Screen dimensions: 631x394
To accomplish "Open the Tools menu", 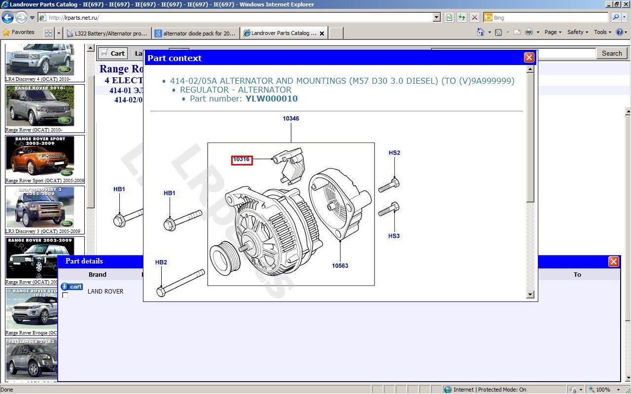I will coord(602,32).
